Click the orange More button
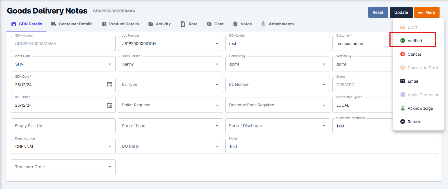This screenshot has width=448, height=189. 427,12
